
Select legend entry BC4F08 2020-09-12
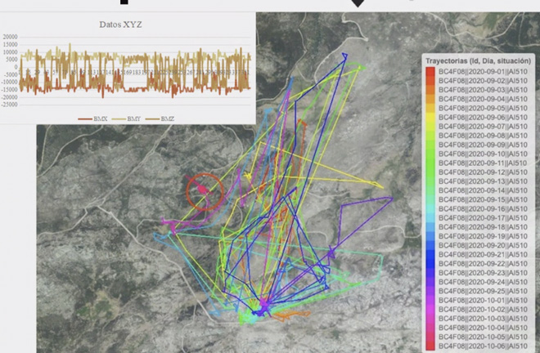(483, 172)
